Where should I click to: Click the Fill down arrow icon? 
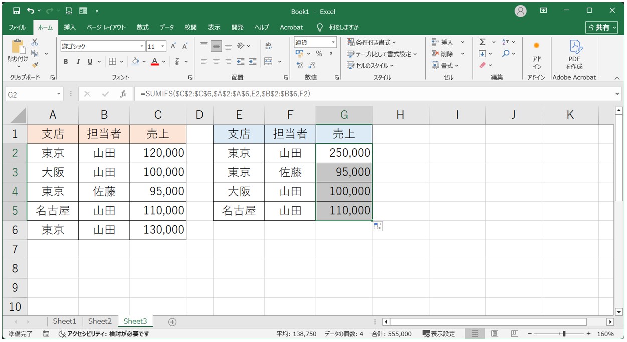[482, 54]
